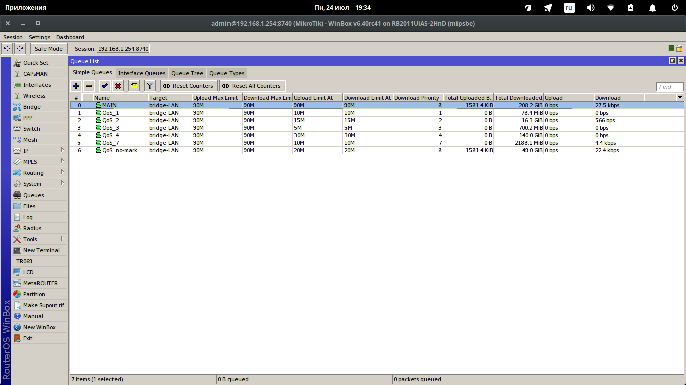Screen dimensions: 686x385
Task: Open the Dashboard menu
Action: coord(70,37)
